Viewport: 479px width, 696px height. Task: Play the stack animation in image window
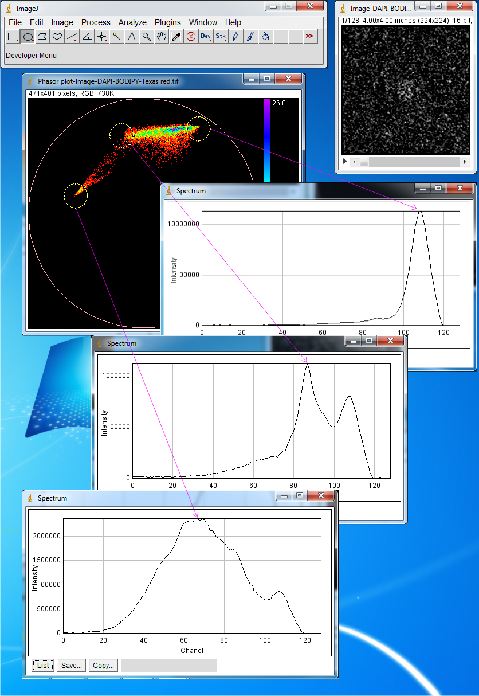click(344, 162)
